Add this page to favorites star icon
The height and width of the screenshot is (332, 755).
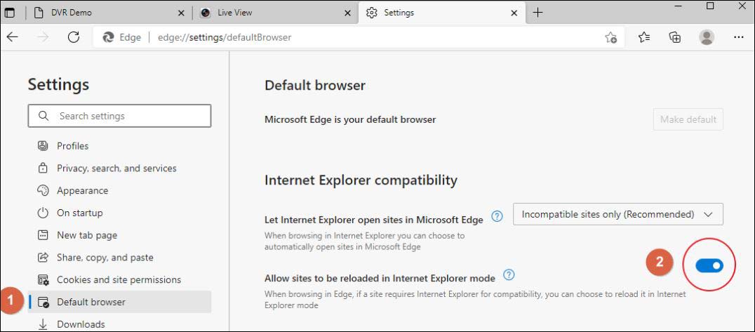tap(611, 38)
